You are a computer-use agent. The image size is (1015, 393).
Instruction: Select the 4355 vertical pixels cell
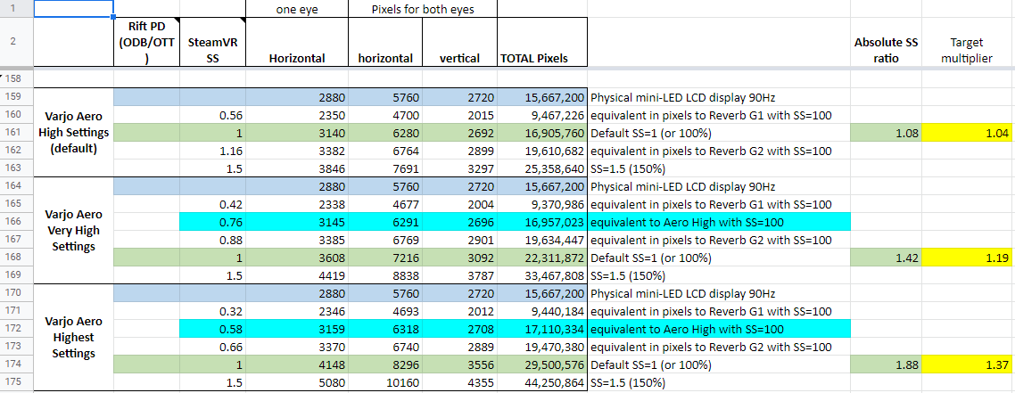tap(459, 382)
